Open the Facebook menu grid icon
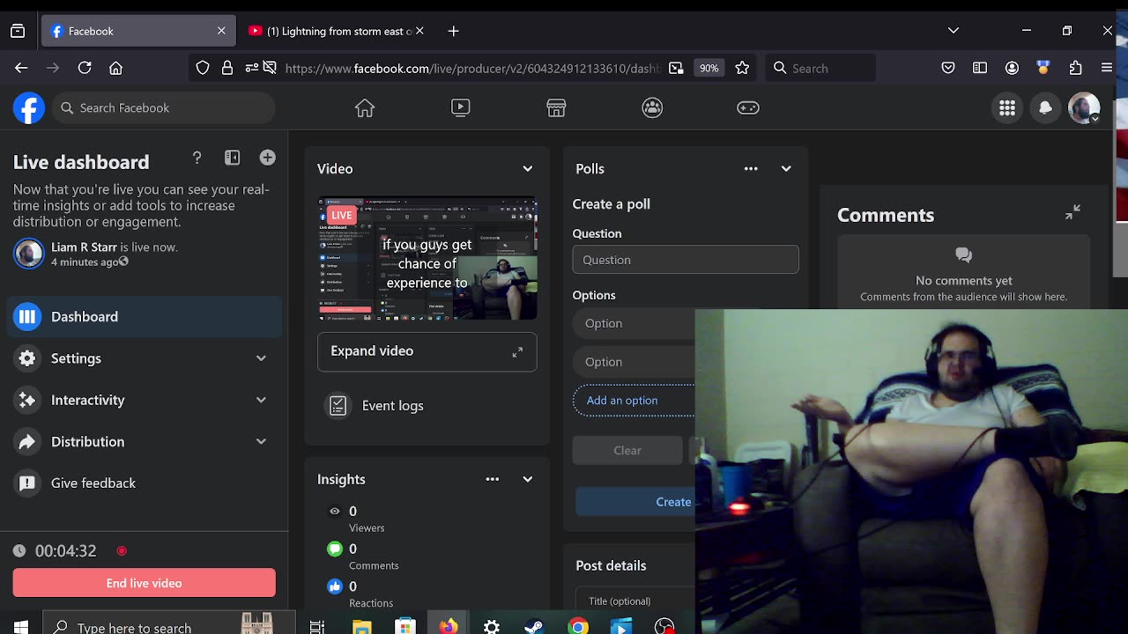Viewport: 1128px width, 634px height. coord(1007,107)
